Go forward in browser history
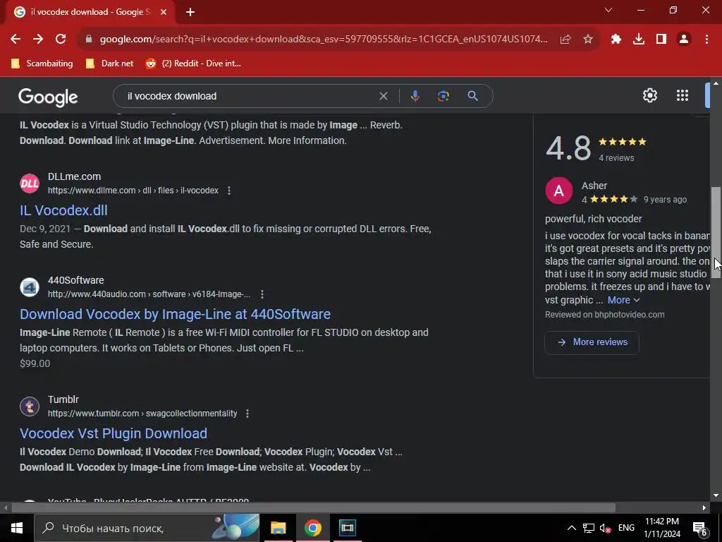This screenshot has height=542, width=722. click(x=38, y=40)
